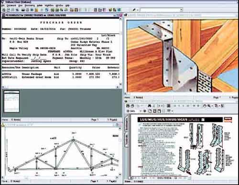239x185 pixels.
Task: Go to last page in PDF viewer
Action: (187, 106)
